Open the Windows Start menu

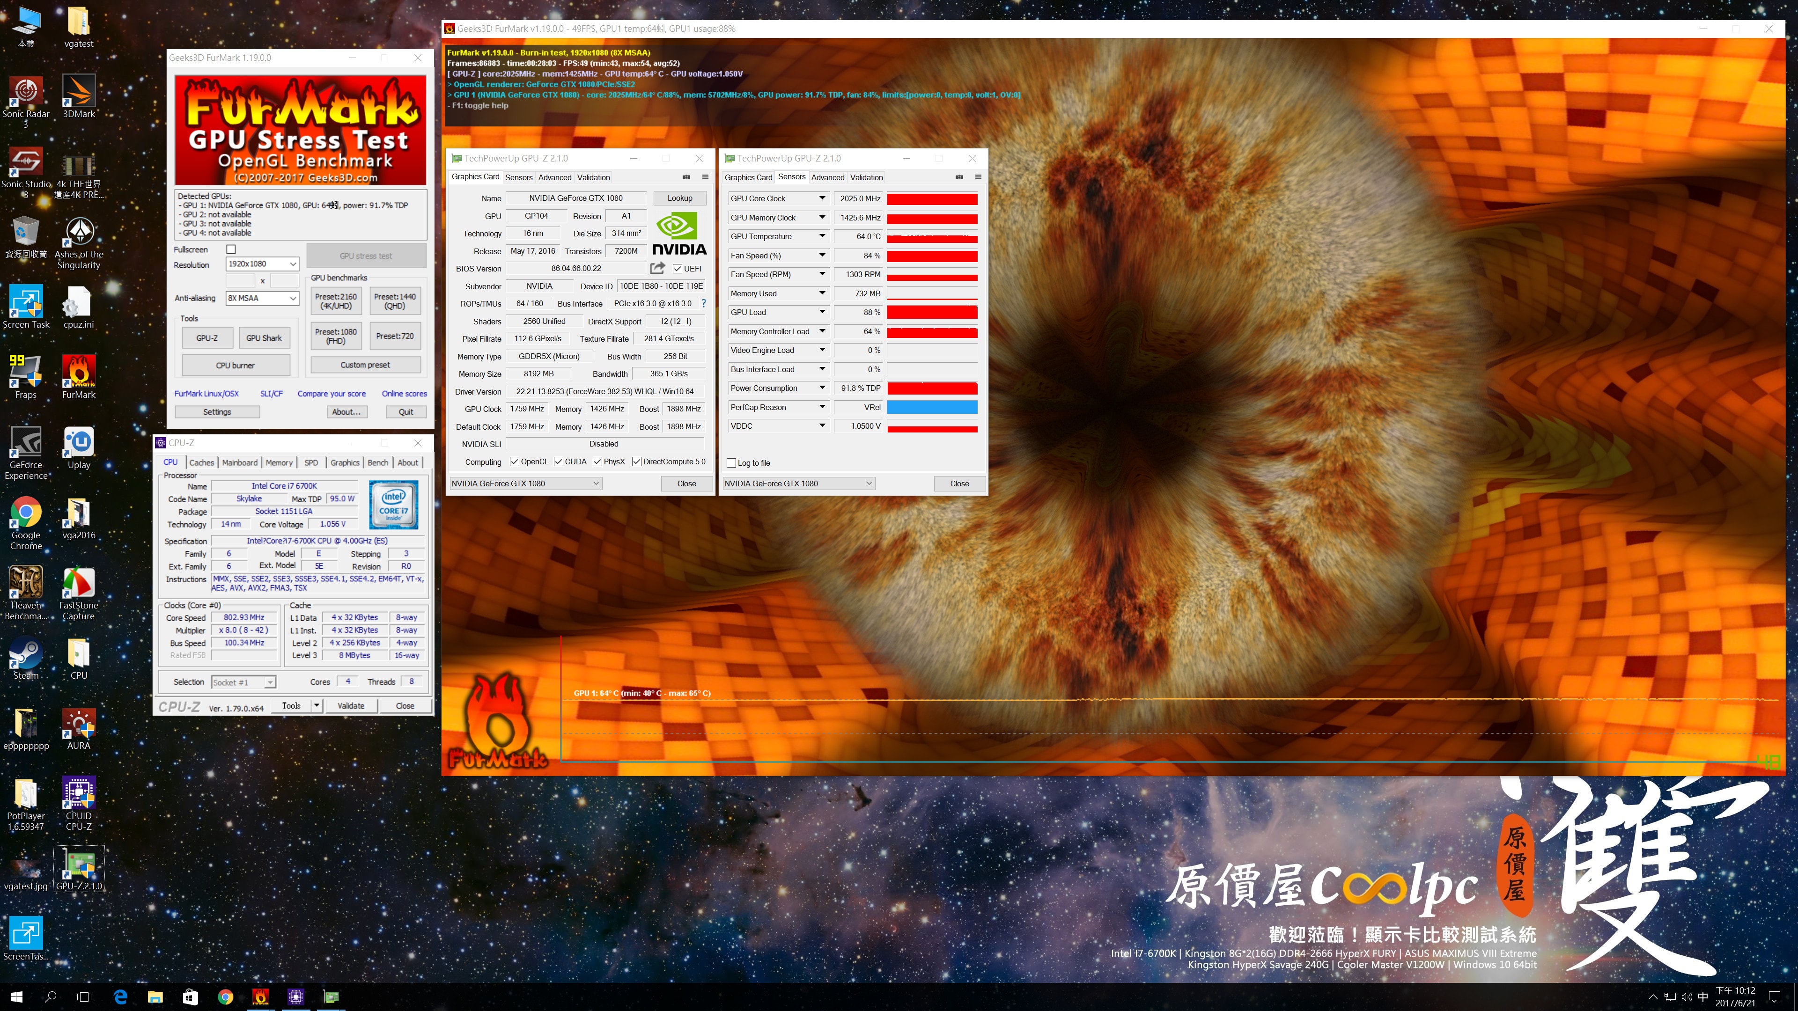(17, 996)
